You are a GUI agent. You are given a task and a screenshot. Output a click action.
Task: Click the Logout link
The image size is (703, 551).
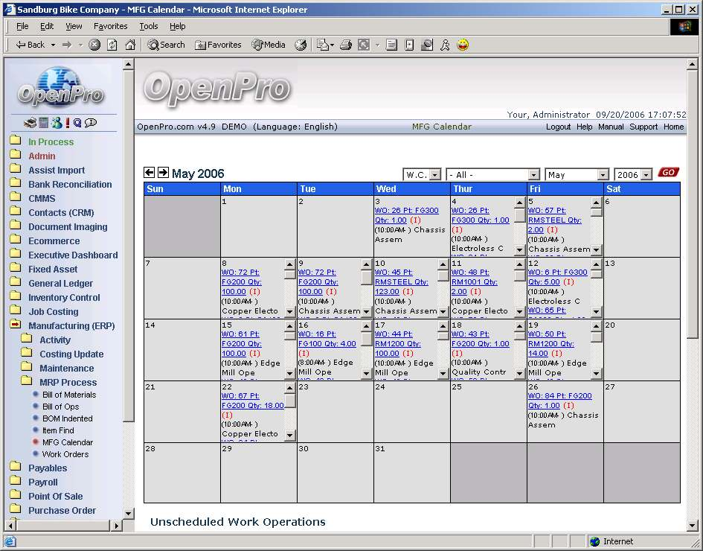pos(558,127)
